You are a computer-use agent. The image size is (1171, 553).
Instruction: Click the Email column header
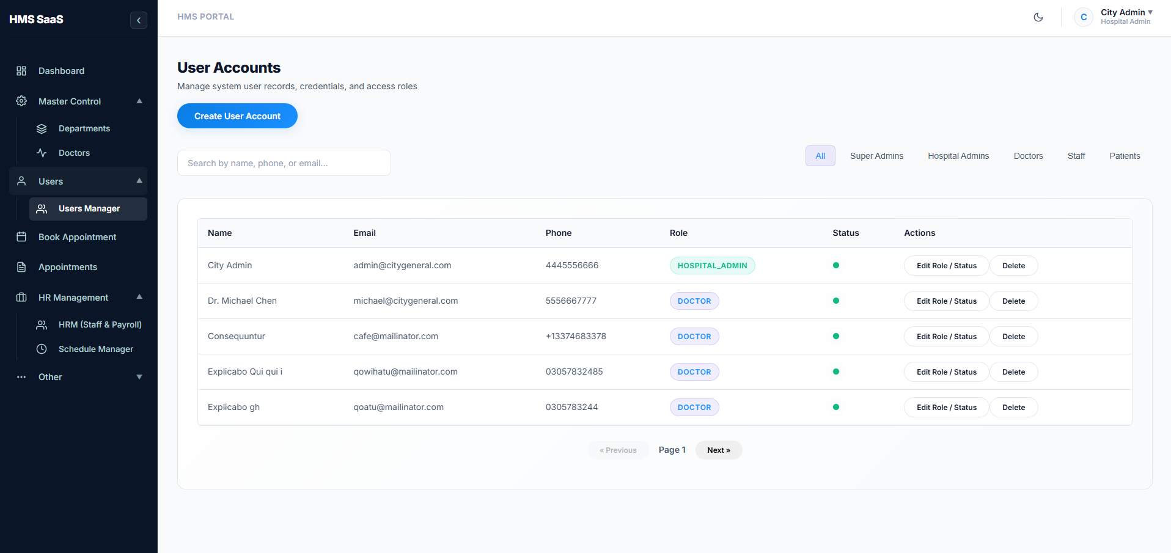364,233
